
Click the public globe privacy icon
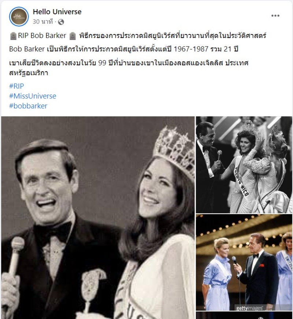[x=61, y=22]
